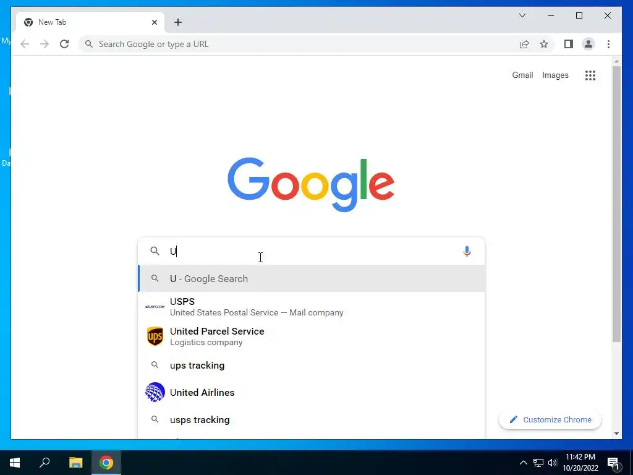Open the Gmail link
This screenshot has height=475, width=633.
tap(522, 75)
